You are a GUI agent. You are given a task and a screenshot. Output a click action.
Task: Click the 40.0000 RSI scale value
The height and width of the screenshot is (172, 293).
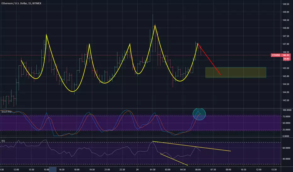click(x=286, y=159)
